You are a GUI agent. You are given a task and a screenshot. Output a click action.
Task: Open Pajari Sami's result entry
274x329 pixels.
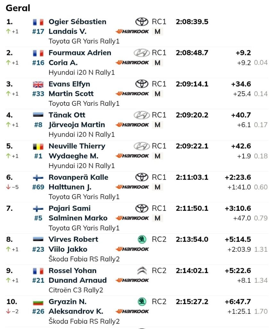coord(70,208)
